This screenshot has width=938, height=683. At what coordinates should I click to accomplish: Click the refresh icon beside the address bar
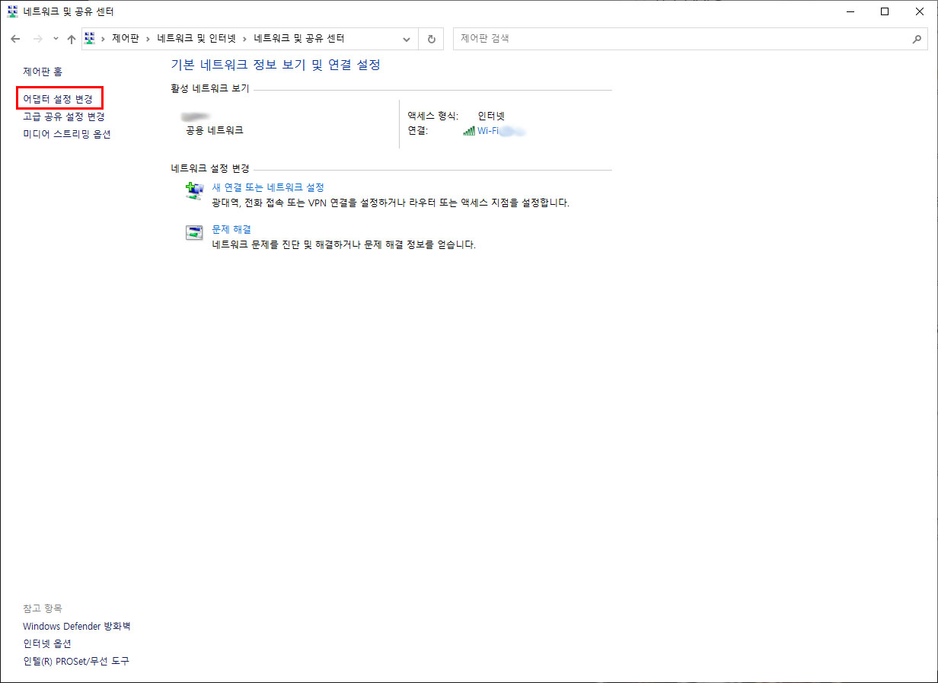[431, 39]
